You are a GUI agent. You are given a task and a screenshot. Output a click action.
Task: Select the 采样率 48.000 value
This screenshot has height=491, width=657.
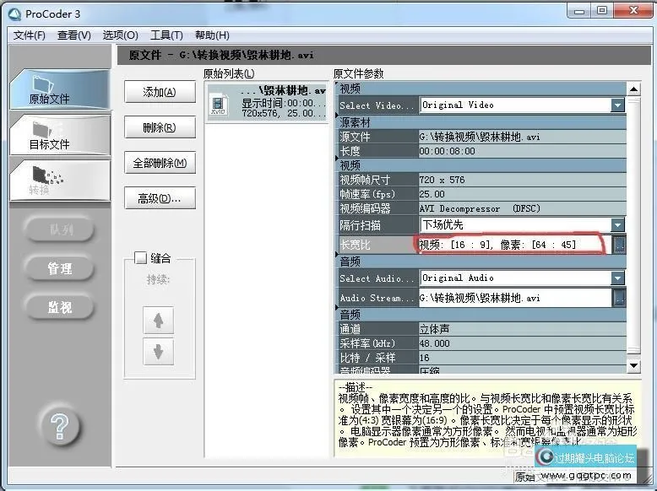pyautogui.click(x=522, y=343)
